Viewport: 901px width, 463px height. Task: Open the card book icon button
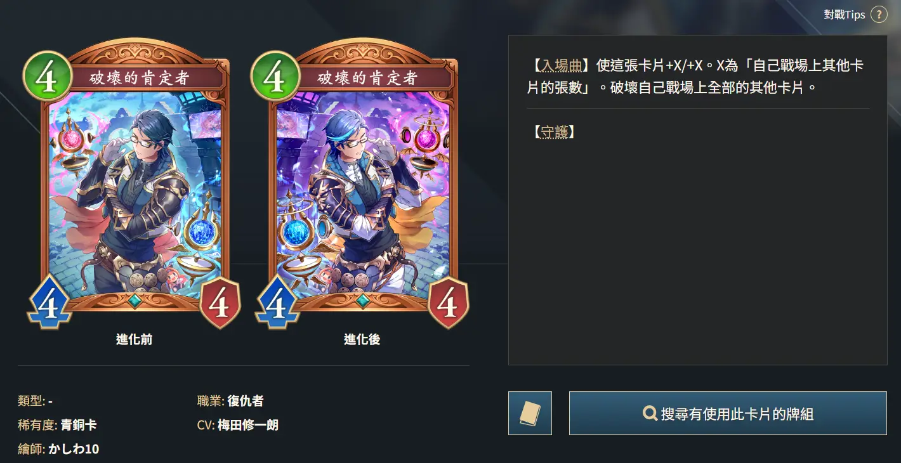530,414
